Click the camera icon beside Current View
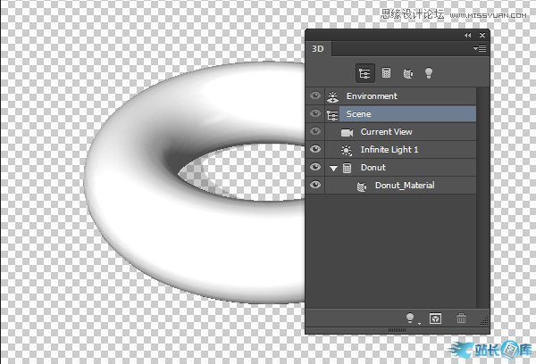The image size is (536, 364). 347,132
